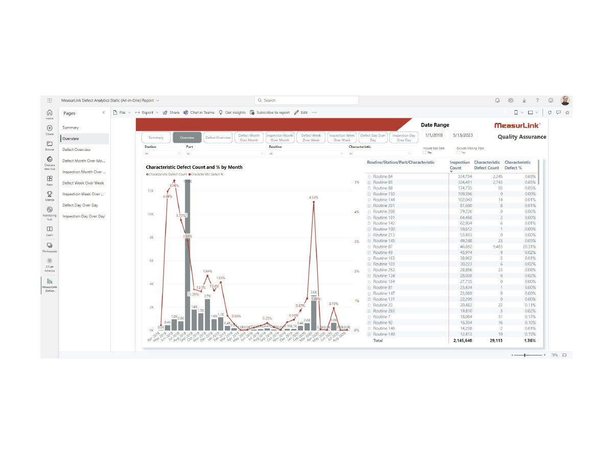Click the end date 5/13/2023 field
The width and height of the screenshot is (613, 459).
463,136
